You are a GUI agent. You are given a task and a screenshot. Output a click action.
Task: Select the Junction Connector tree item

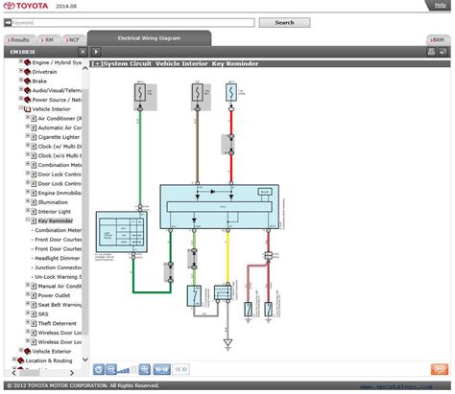[x=59, y=267]
